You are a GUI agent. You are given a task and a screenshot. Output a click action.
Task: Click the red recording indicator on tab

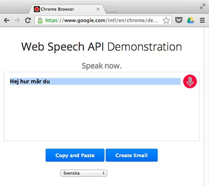37,9
